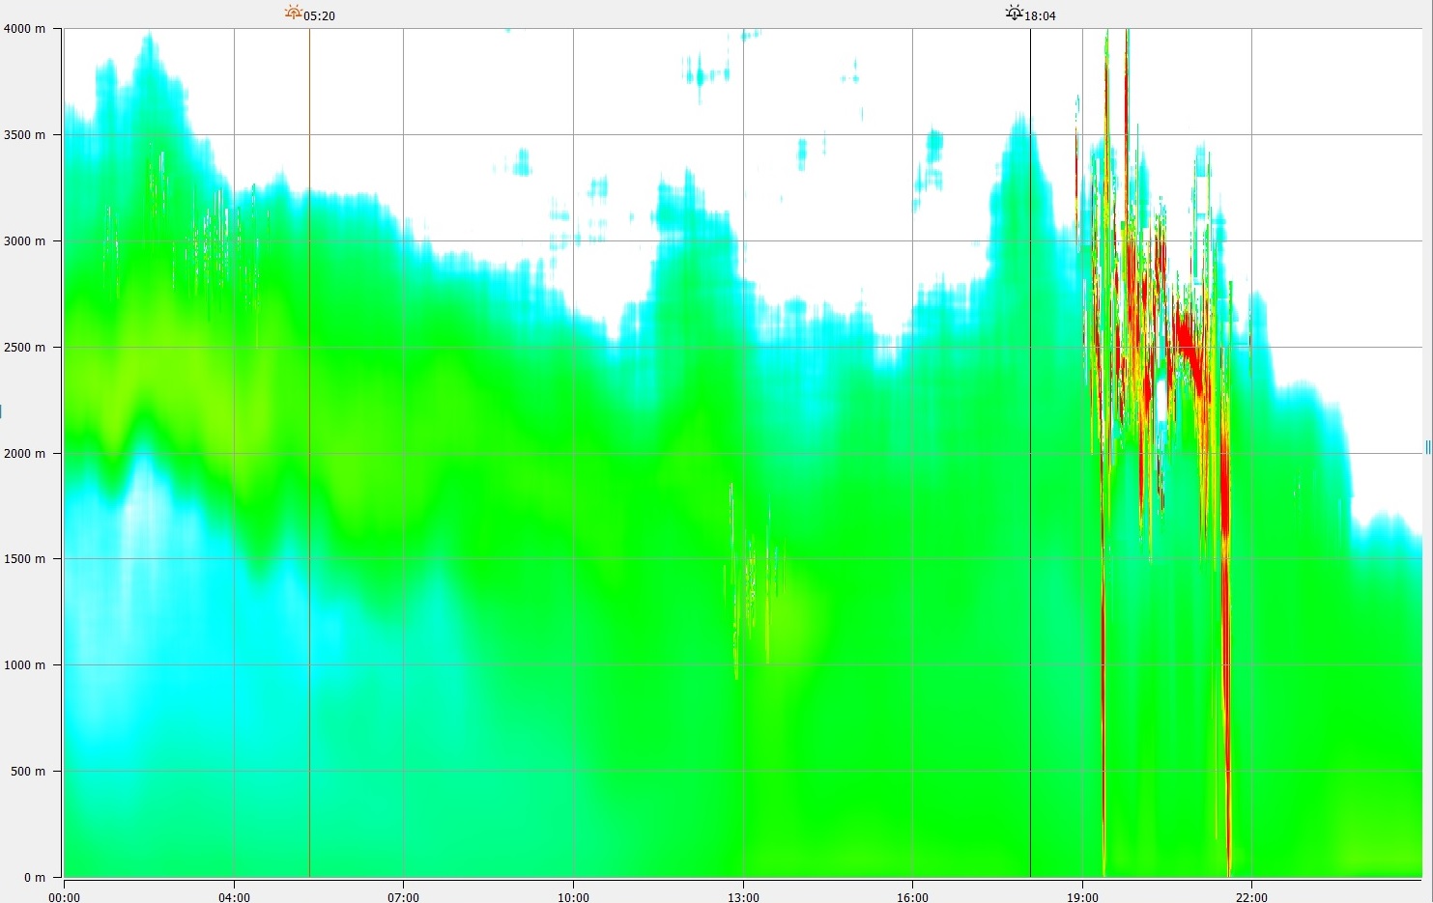Click the 22:00 time axis label

[x=1251, y=897]
